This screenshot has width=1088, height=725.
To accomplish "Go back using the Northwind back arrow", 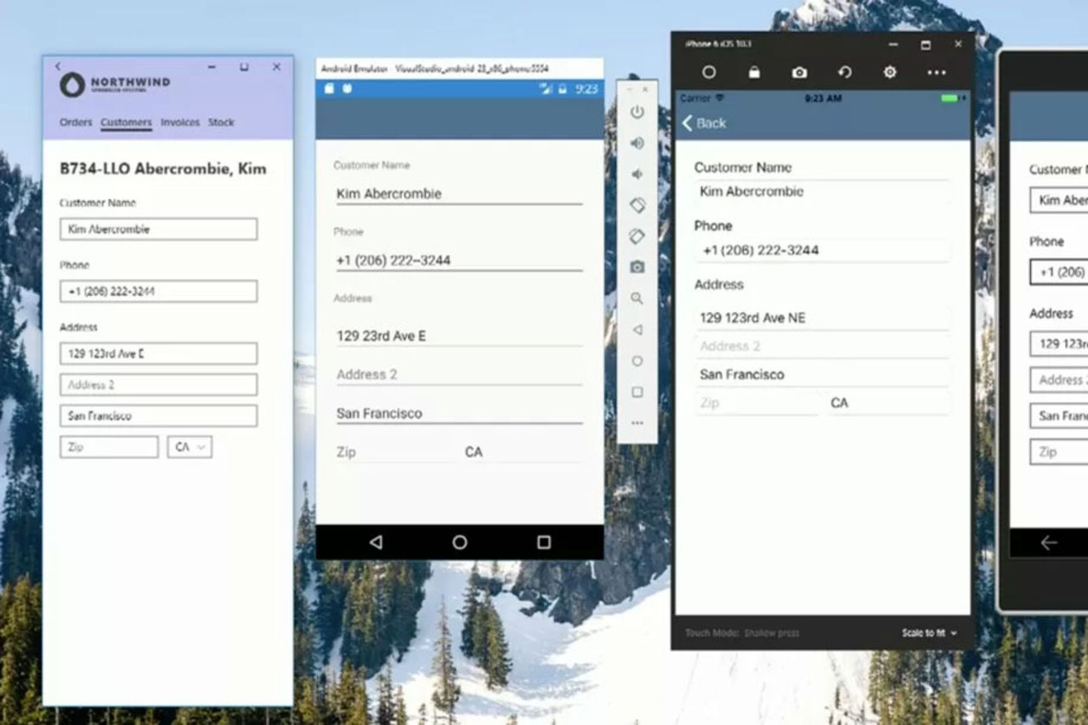I will [x=58, y=66].
